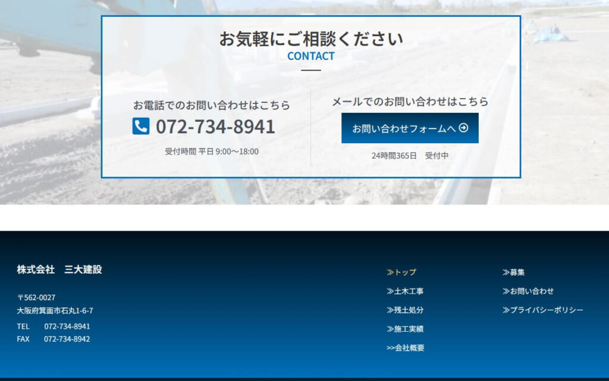View 施工実績 from footer navigation

[405, 329]
